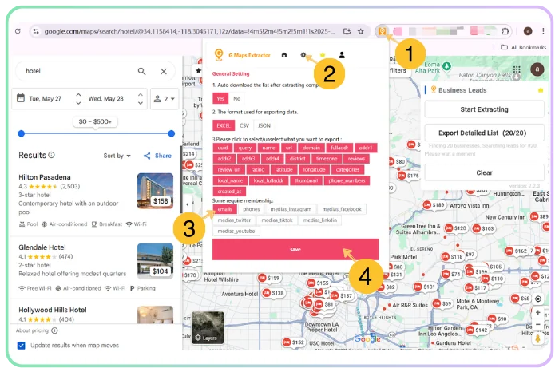
Task: Toggle the medias_instagram export field
Action: [291, 209]
